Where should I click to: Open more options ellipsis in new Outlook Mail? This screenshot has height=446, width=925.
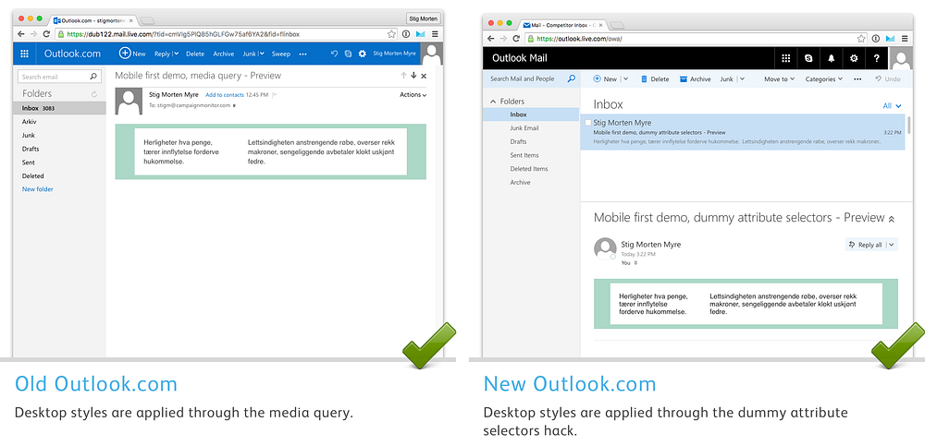pos(857,78)
